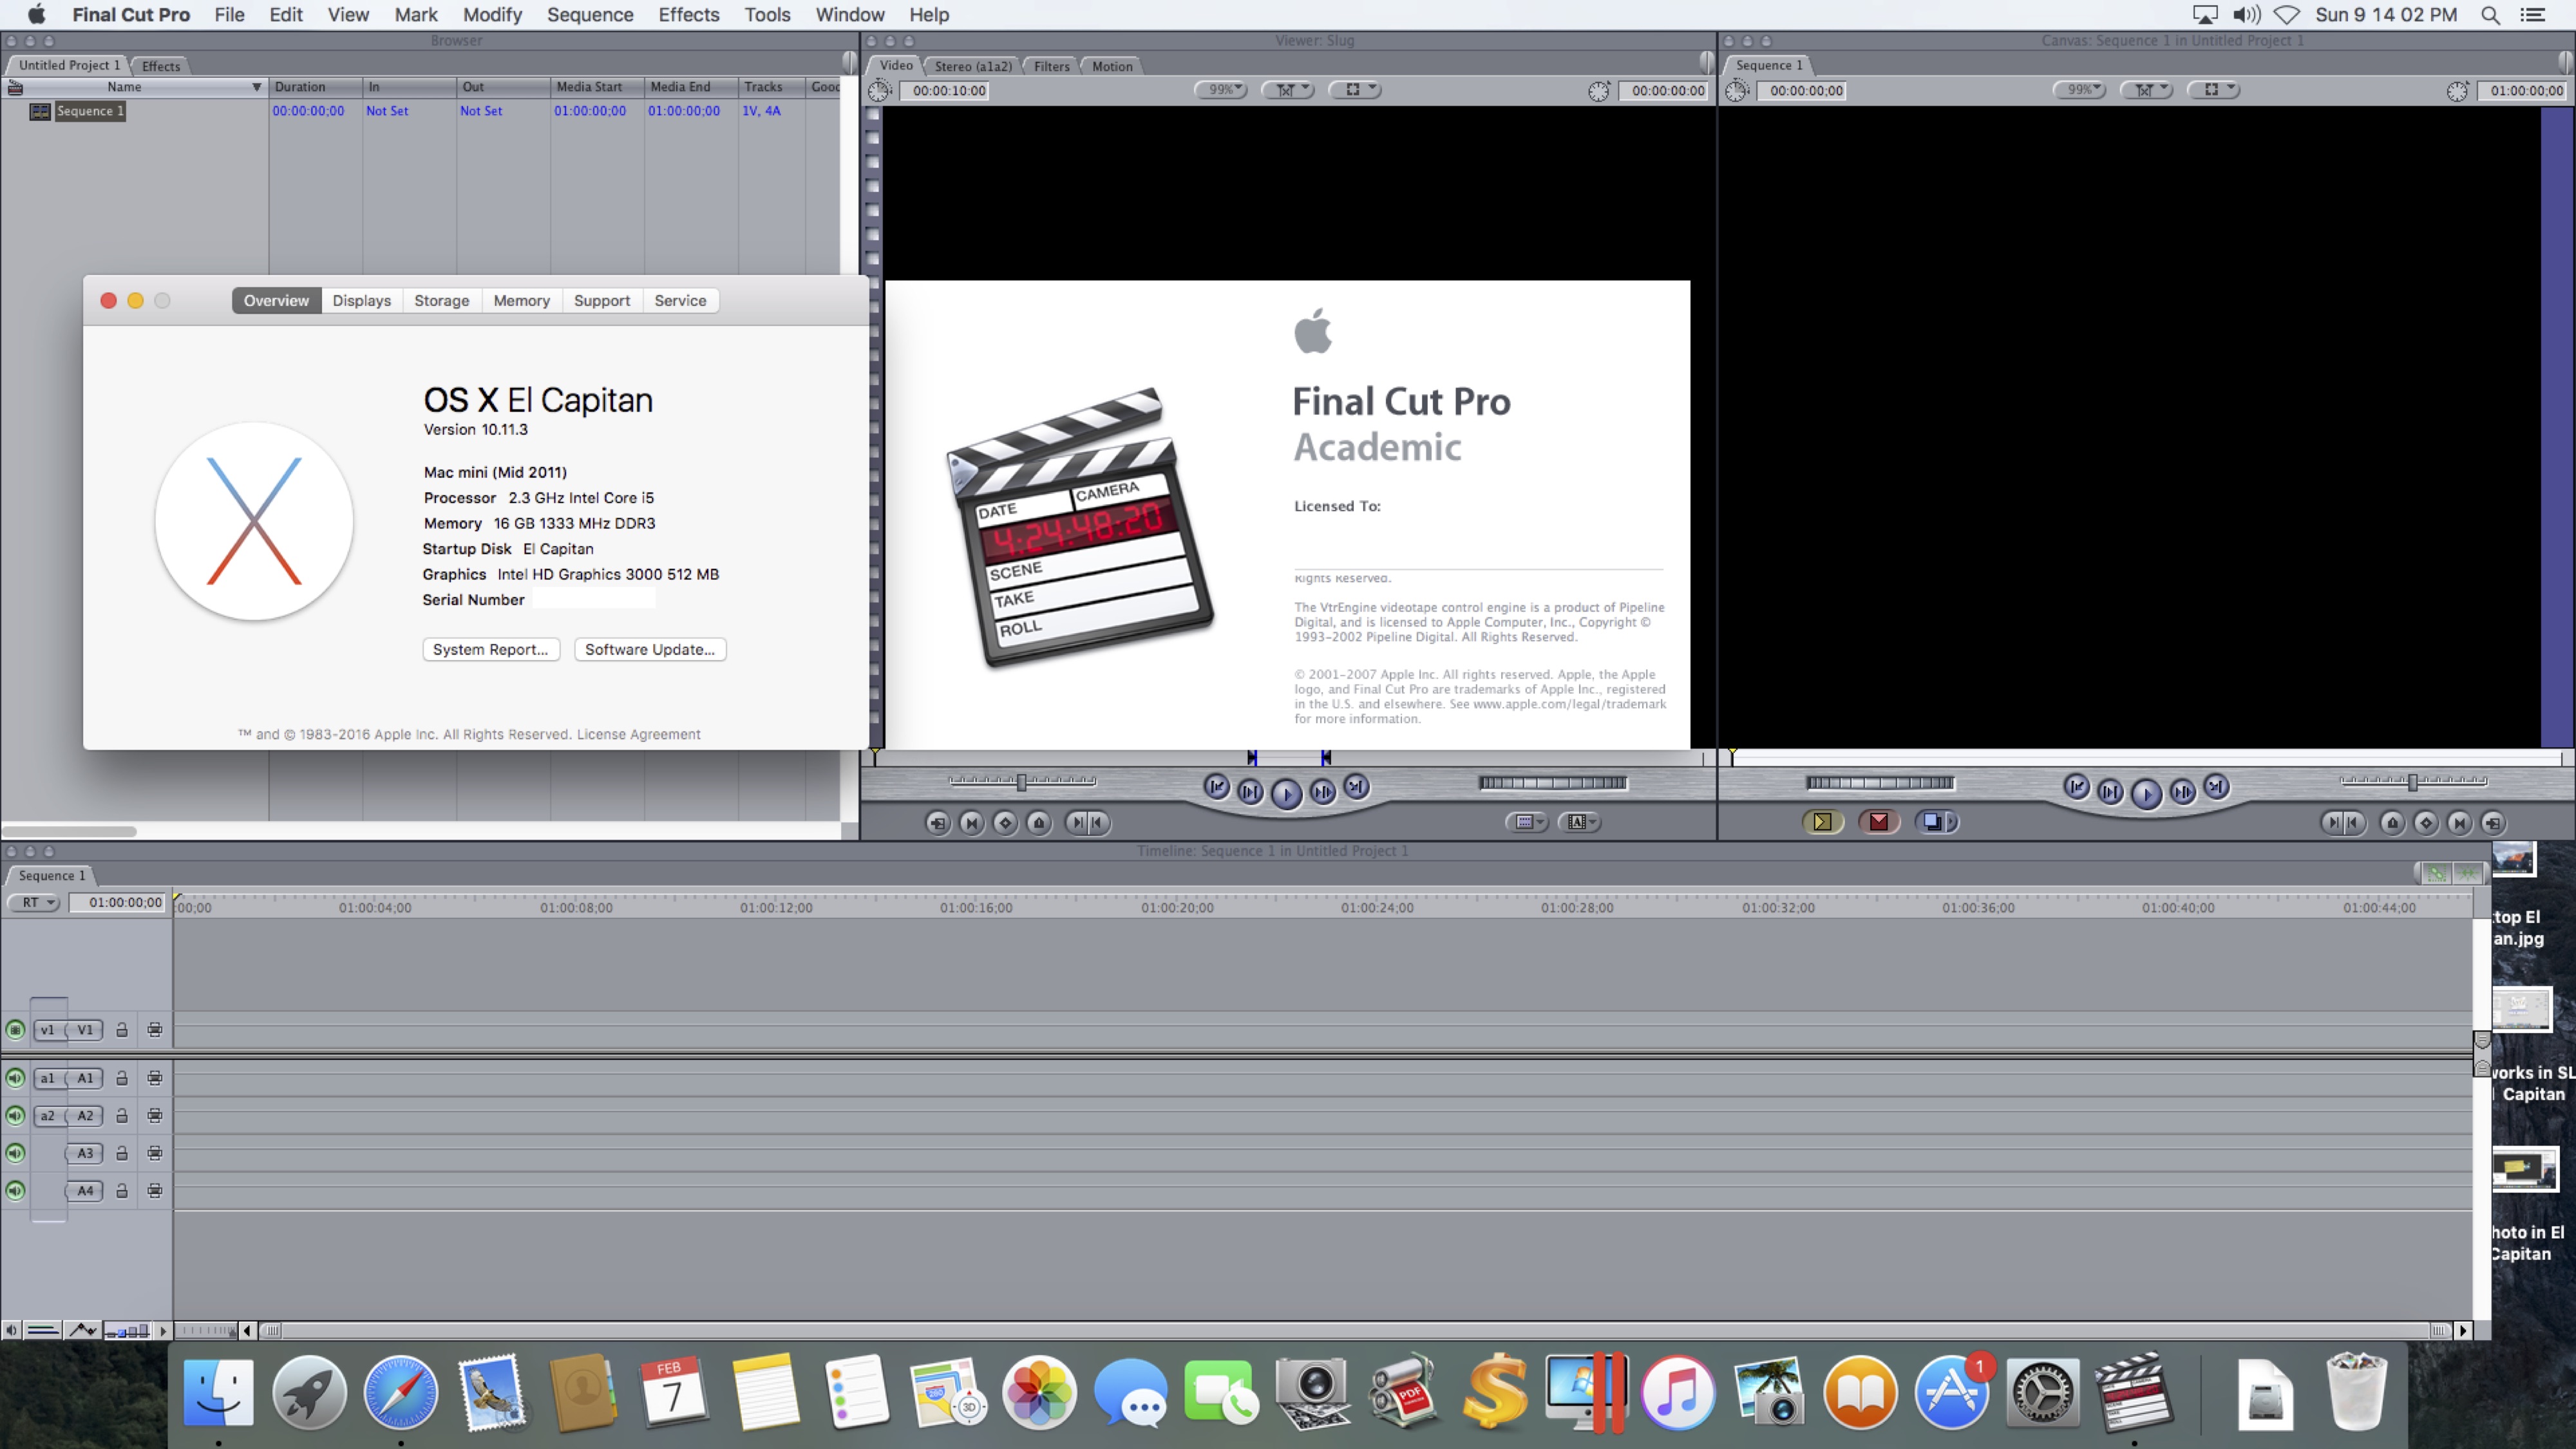Open the Viewer view options pop-up
The height and width of the screenshot is (1449, 2576).
(x=1355, y=90)
